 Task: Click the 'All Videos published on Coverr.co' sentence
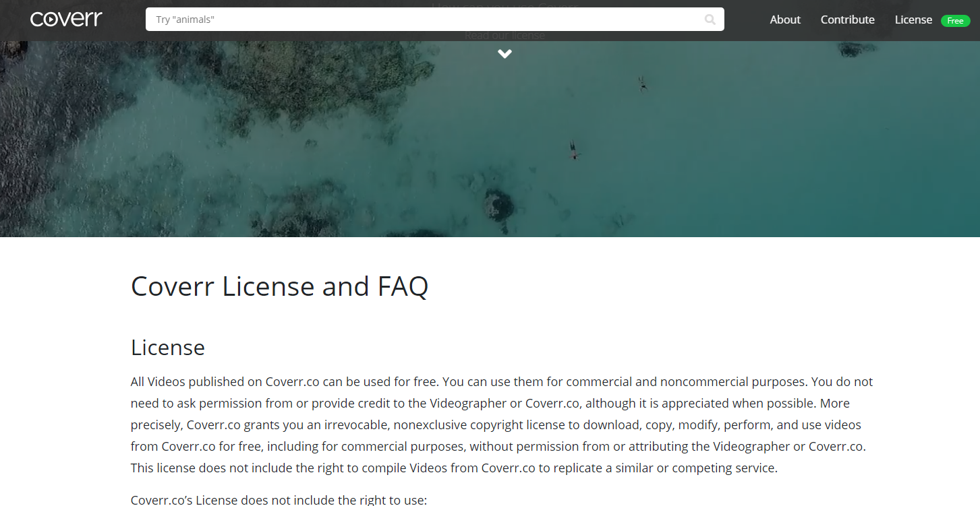pos(285,382)
